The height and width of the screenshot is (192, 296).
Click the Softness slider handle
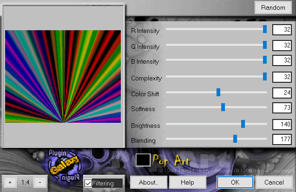pyautogui.click(x=223, y=107)
